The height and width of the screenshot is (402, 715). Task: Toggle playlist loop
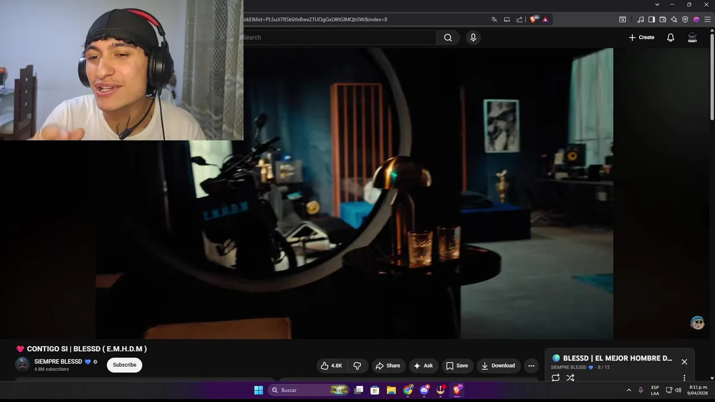click(555, 378)
